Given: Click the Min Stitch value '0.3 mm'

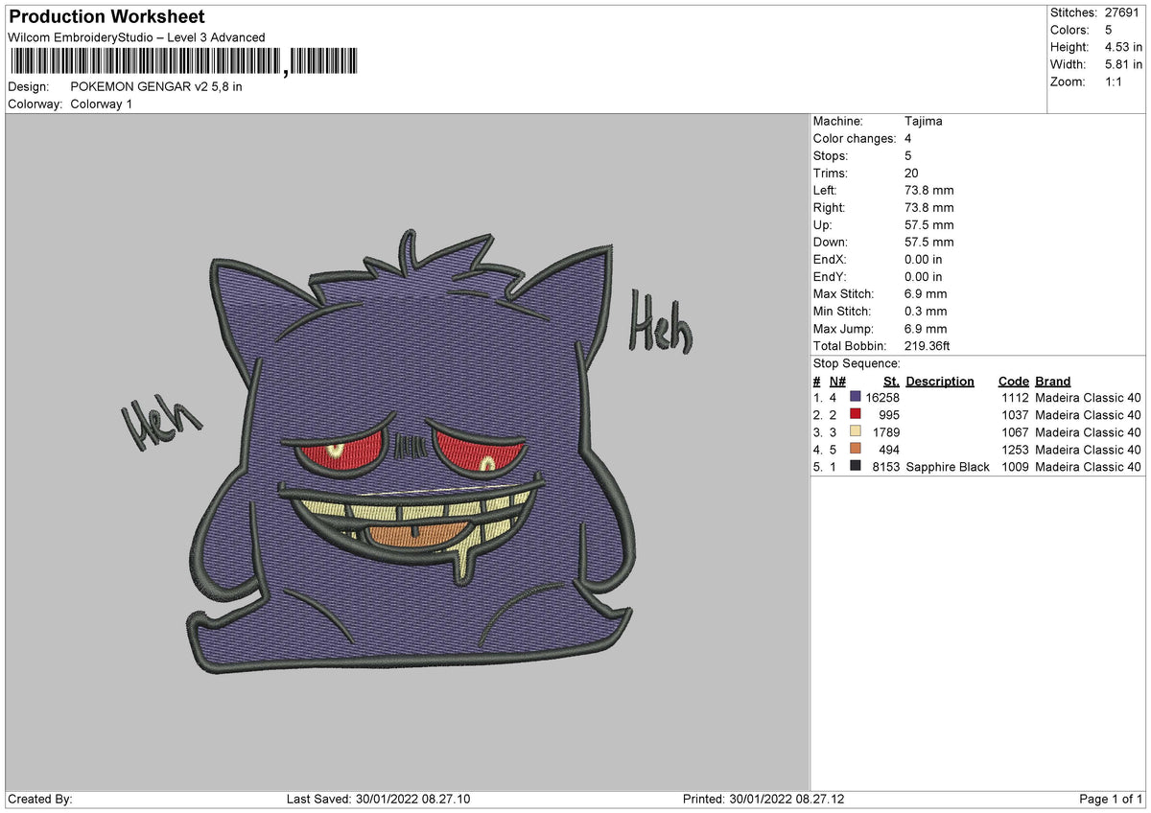Looking at the screenshot, I should pos(926,311).
